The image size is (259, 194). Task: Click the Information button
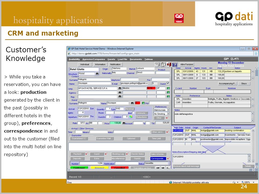pos(100,64)
